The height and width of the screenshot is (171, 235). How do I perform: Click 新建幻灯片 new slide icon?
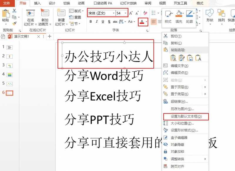click(61, 13)
